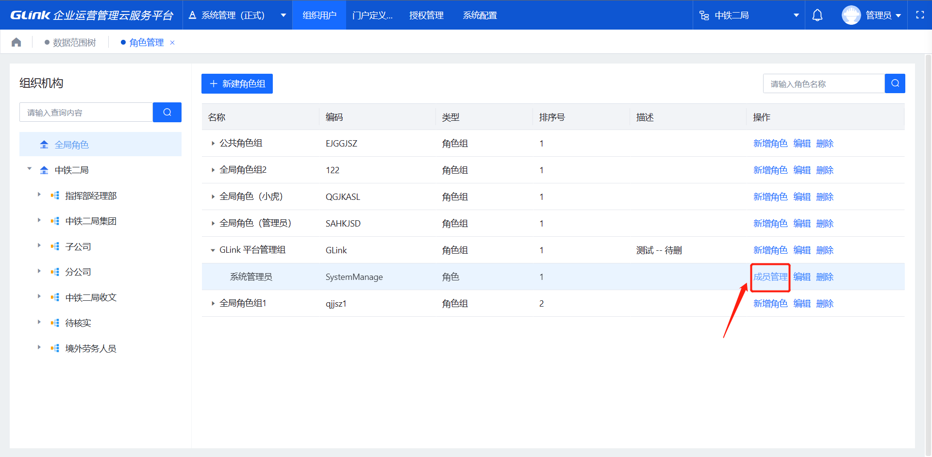Search role name with magnifier button
This screenshot has width=932, height=457.
coord(895,83)
